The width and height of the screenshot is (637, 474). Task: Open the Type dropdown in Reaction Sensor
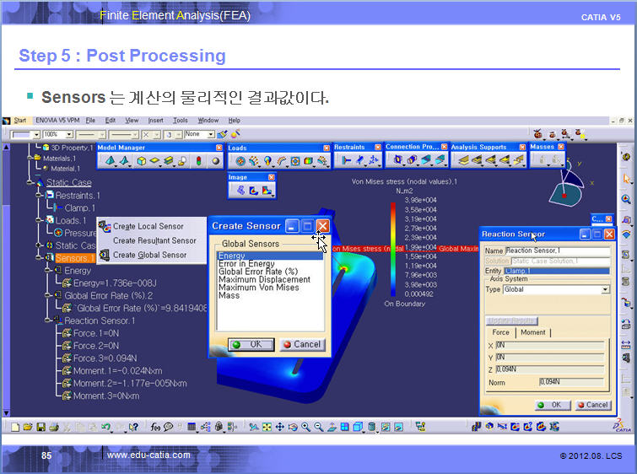pyautogui.click(x=605, y=289)
